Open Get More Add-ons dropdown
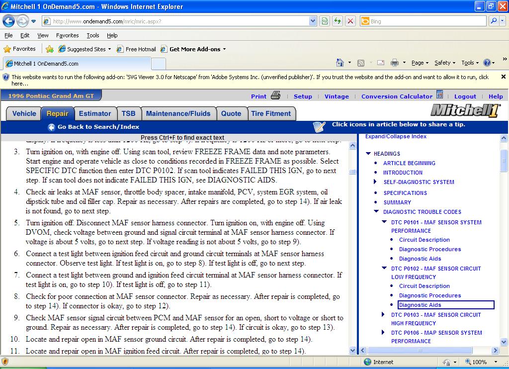The width and height of the screenshot is (509, 369). pos(193,49)
